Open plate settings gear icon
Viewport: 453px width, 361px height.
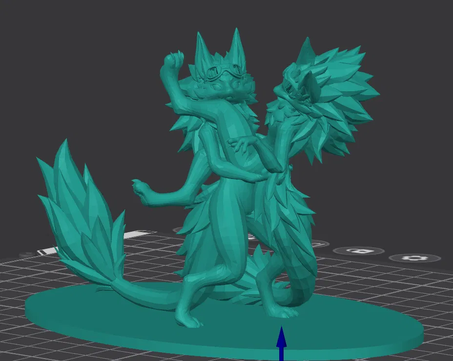coord(414,257)
